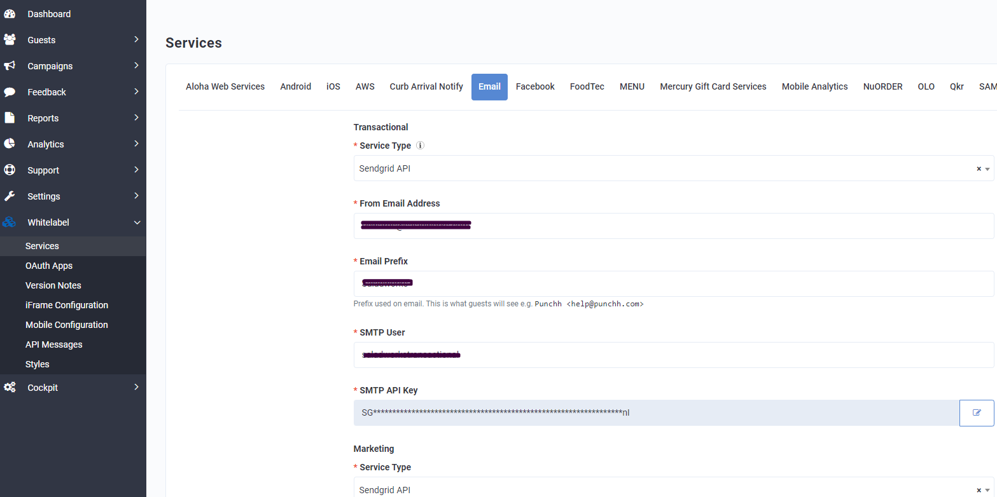Image resolution: width=997 pixels, height=497 pixels.
Task: Go to the Mobile Configuration page
Action: 67,325
